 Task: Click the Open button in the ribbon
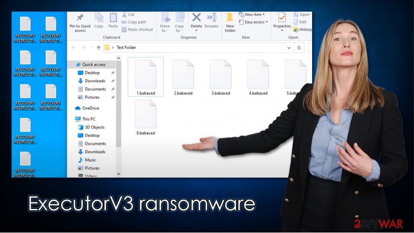301,14
